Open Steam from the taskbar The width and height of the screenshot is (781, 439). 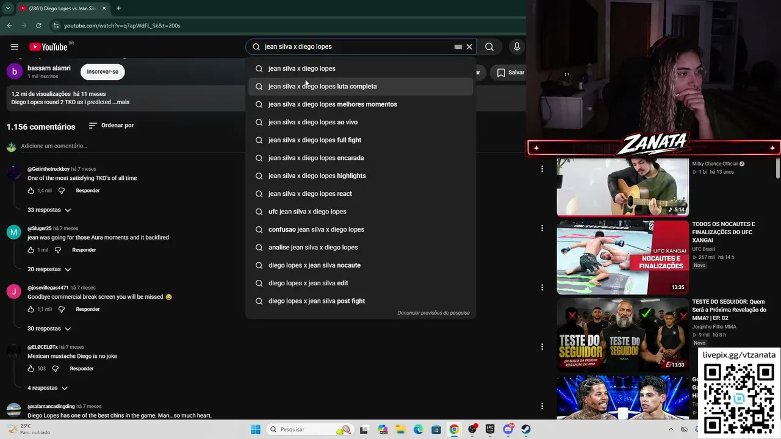(525, 429)
